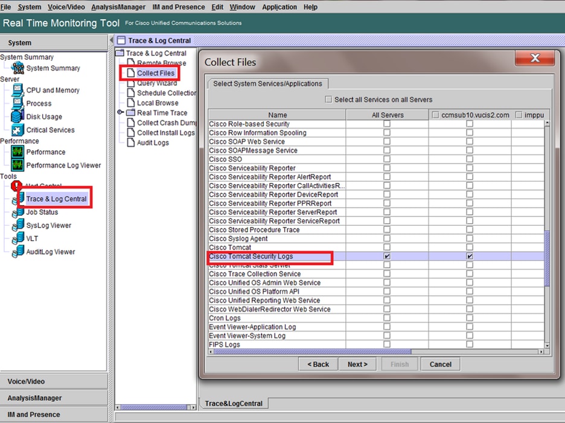The image size is (565, 423).
Task: Click the AuditLog Viewer icon
Action: [x=18, y=252]
